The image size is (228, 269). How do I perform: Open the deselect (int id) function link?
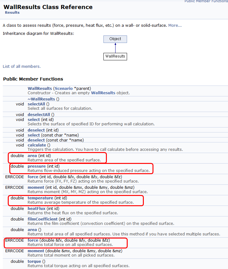[36, 130]
